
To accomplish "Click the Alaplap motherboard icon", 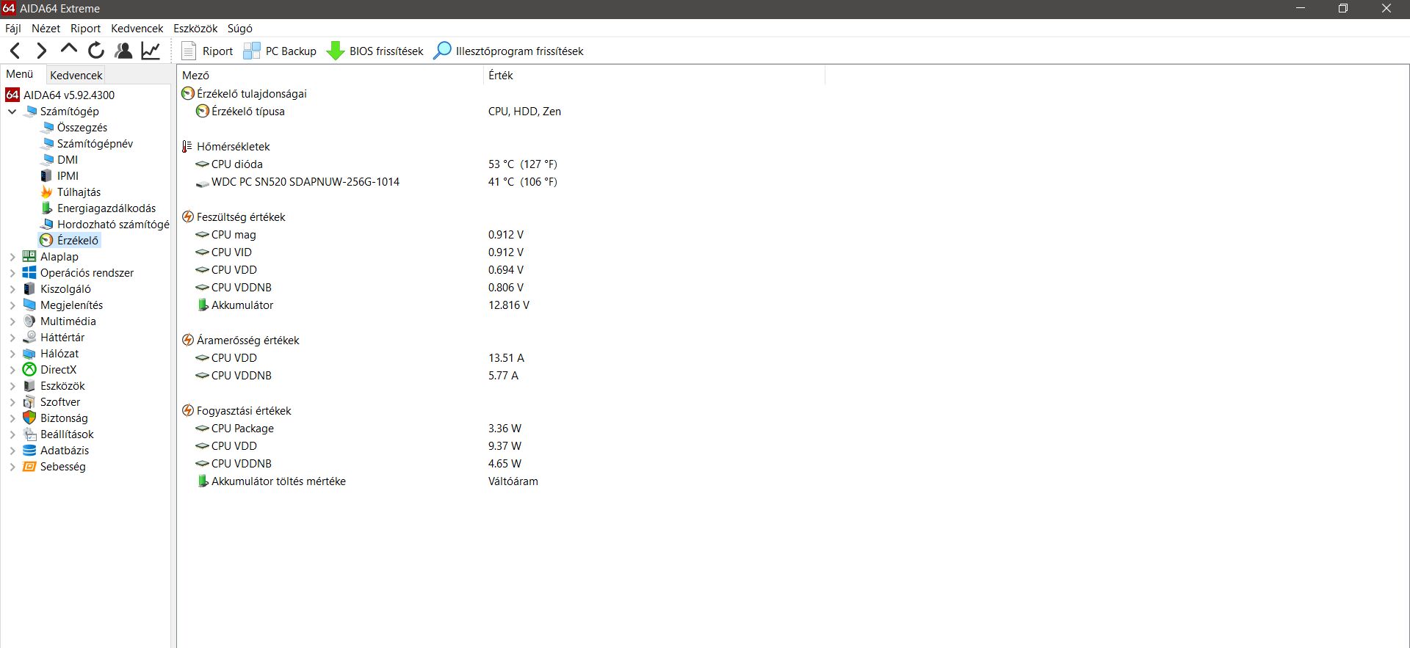I will (29, 257).
